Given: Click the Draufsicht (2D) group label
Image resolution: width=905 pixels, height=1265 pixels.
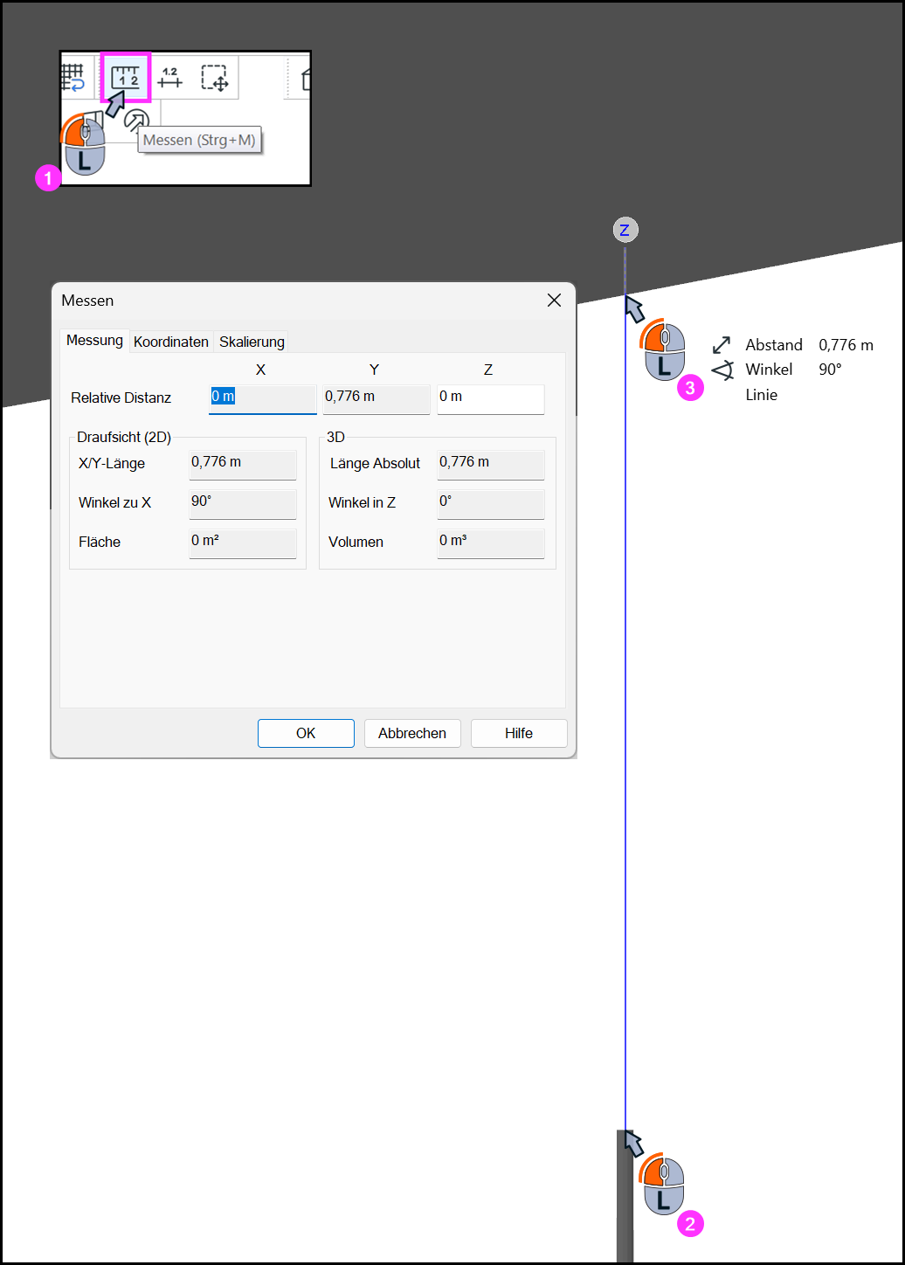Looking at the screenshot, I should (124, 437).
